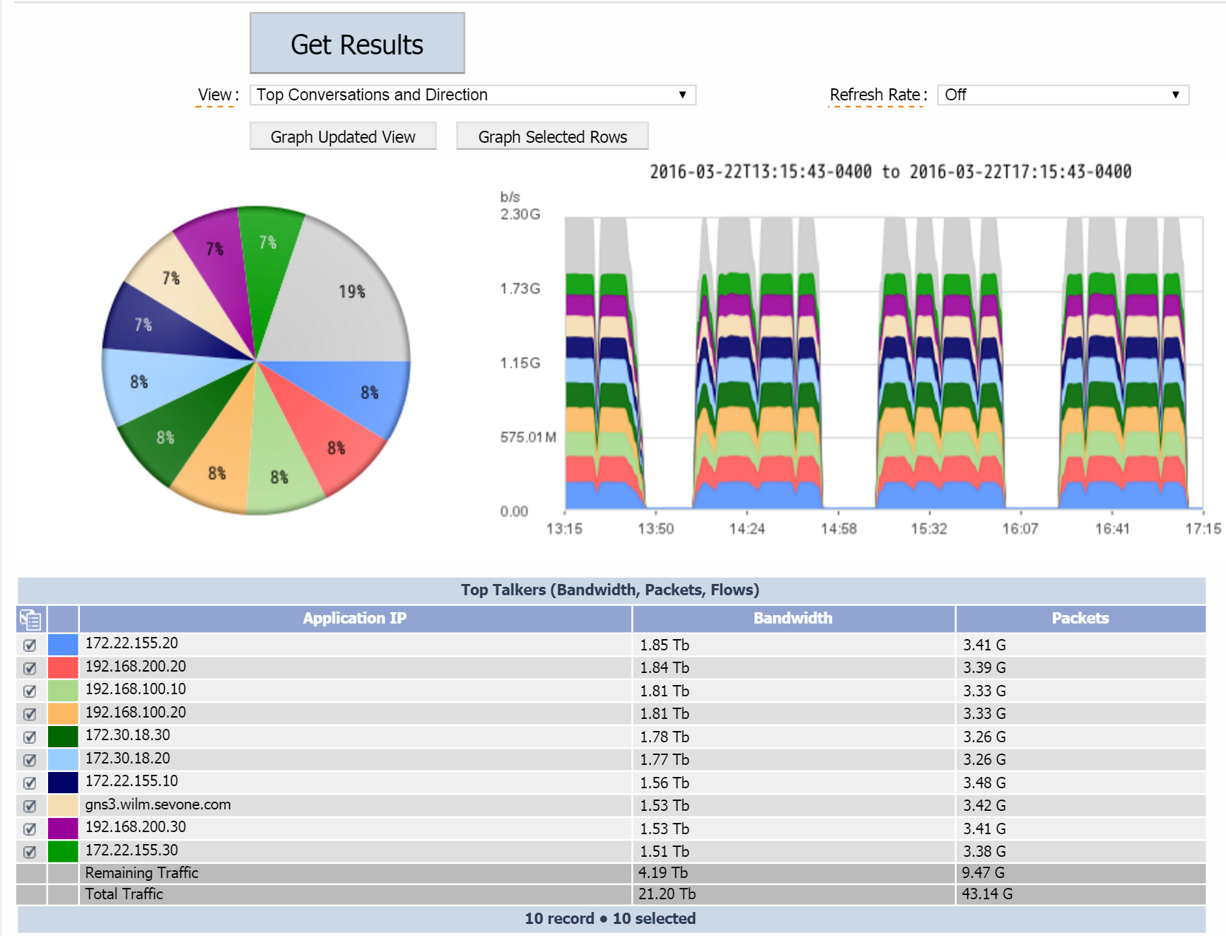Sort by Packets column header
The image size is (1226, 936).
tap(1080, 619)
